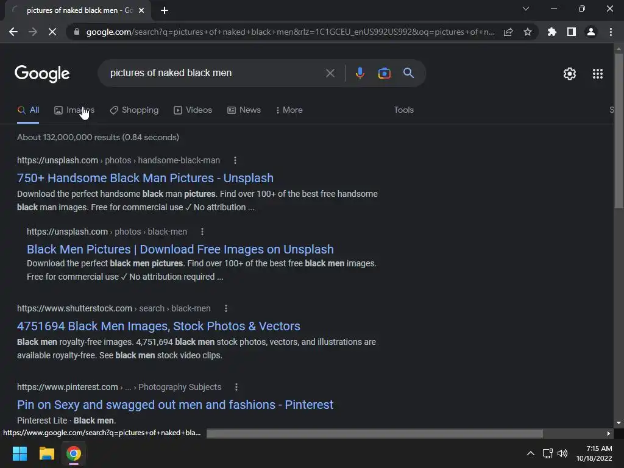624x468 pixels.
Task: Select the All results tab
Action: coord(28,110)
